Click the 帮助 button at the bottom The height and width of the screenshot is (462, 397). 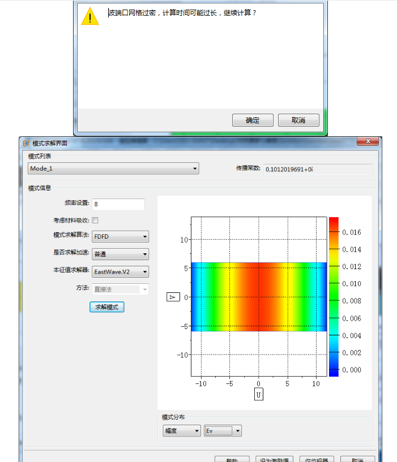tap(232, 460)
